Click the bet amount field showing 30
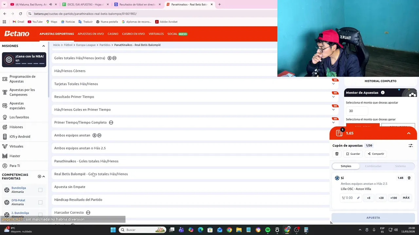Screen dimensions: 419x235 [x=356, y=111]
